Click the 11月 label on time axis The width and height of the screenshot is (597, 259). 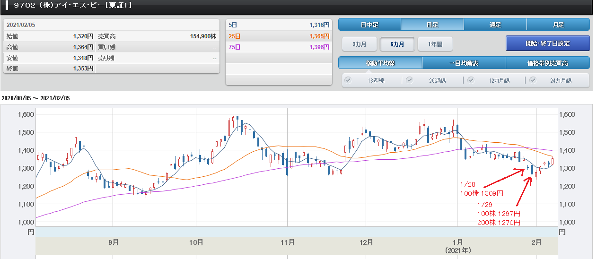coord(287,242)
